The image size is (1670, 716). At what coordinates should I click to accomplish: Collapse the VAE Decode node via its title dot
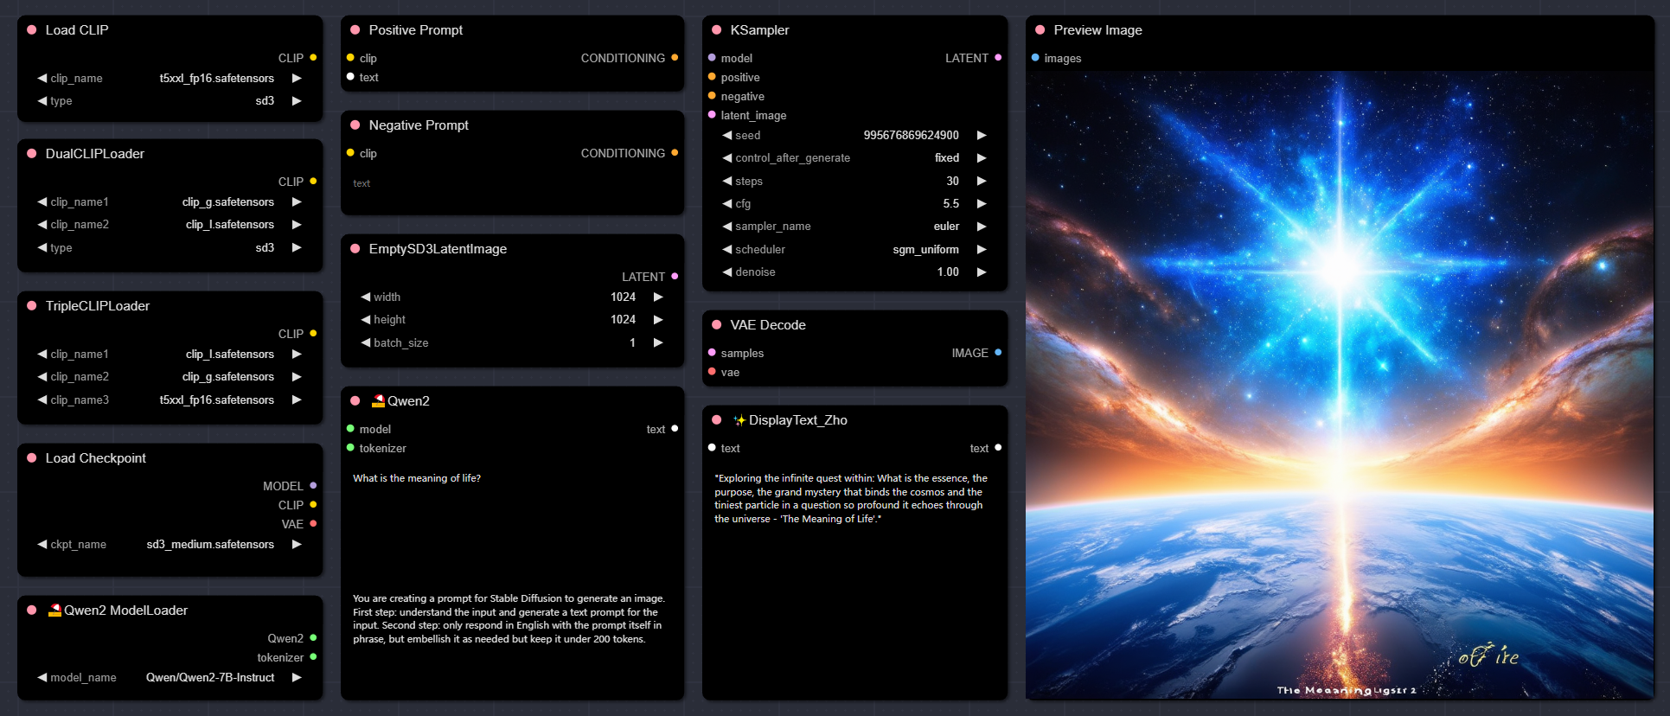pos(717,324)
